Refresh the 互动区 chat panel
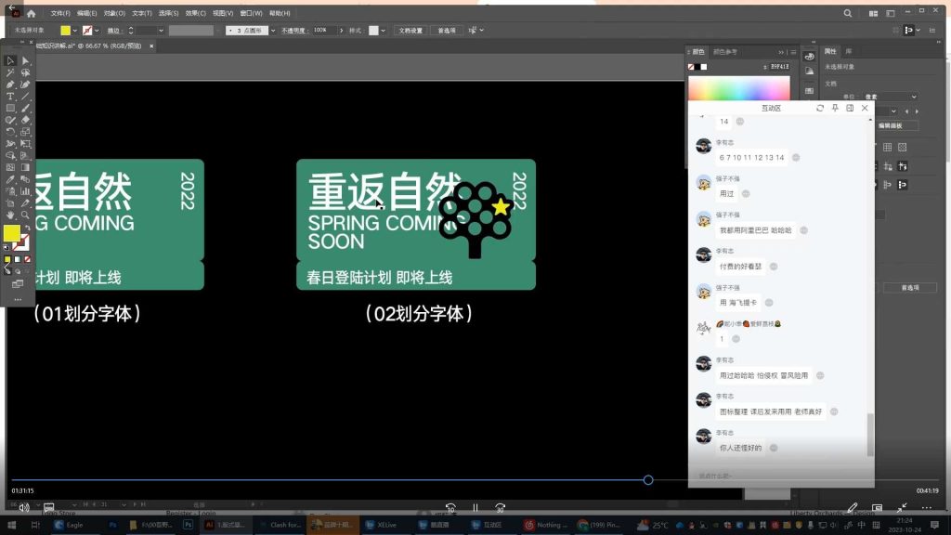951x535 pixels. pyautogui.click(x=820, y=108)
